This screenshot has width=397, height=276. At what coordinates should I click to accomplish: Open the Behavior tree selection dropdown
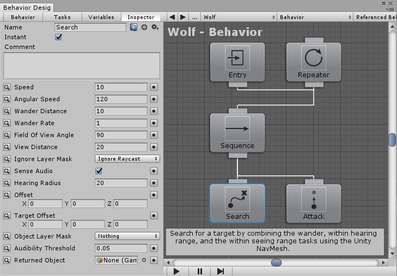tap(315, 17)
